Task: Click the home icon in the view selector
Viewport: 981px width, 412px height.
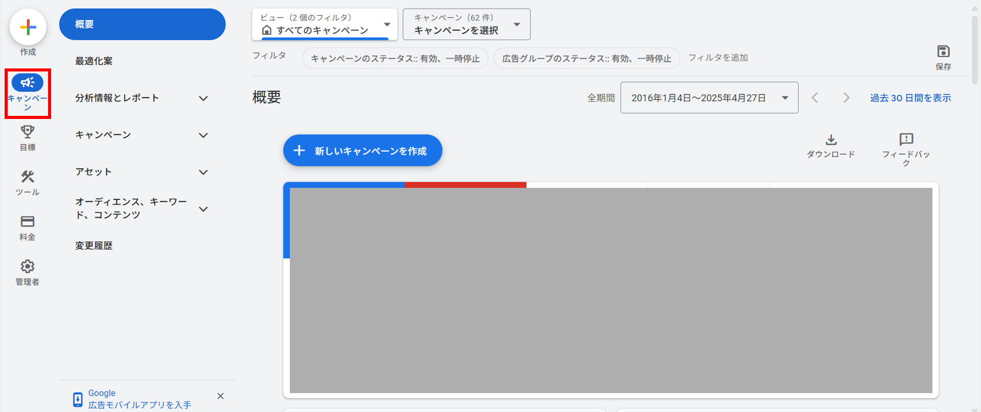Action: click(266, 30)
